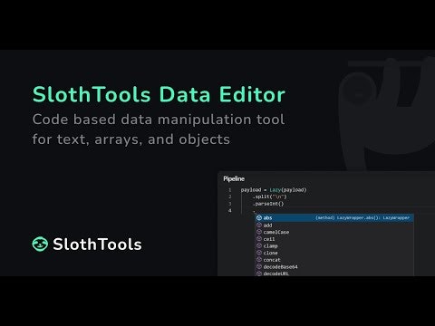The image size is (435, 326).
Task: Click the Pipeline panel heading
Action: pos(234,178)
